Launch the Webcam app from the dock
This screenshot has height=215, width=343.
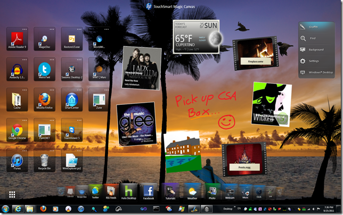[x=230, y=192]
